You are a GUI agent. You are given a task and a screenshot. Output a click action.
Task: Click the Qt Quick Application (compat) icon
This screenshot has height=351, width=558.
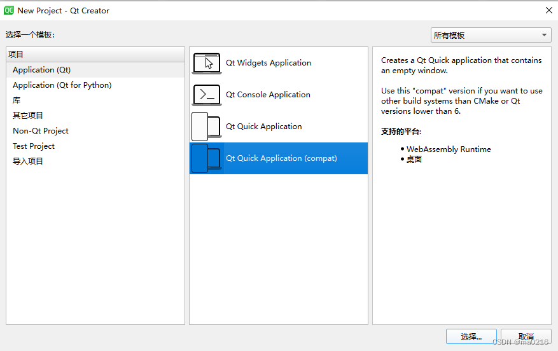[x=207, y=158]
